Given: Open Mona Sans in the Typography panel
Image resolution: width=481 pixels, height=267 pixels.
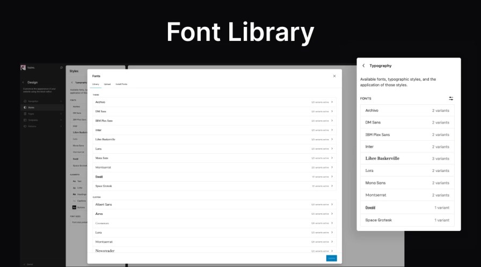Looking at the screenshot, I should (407, 183).
